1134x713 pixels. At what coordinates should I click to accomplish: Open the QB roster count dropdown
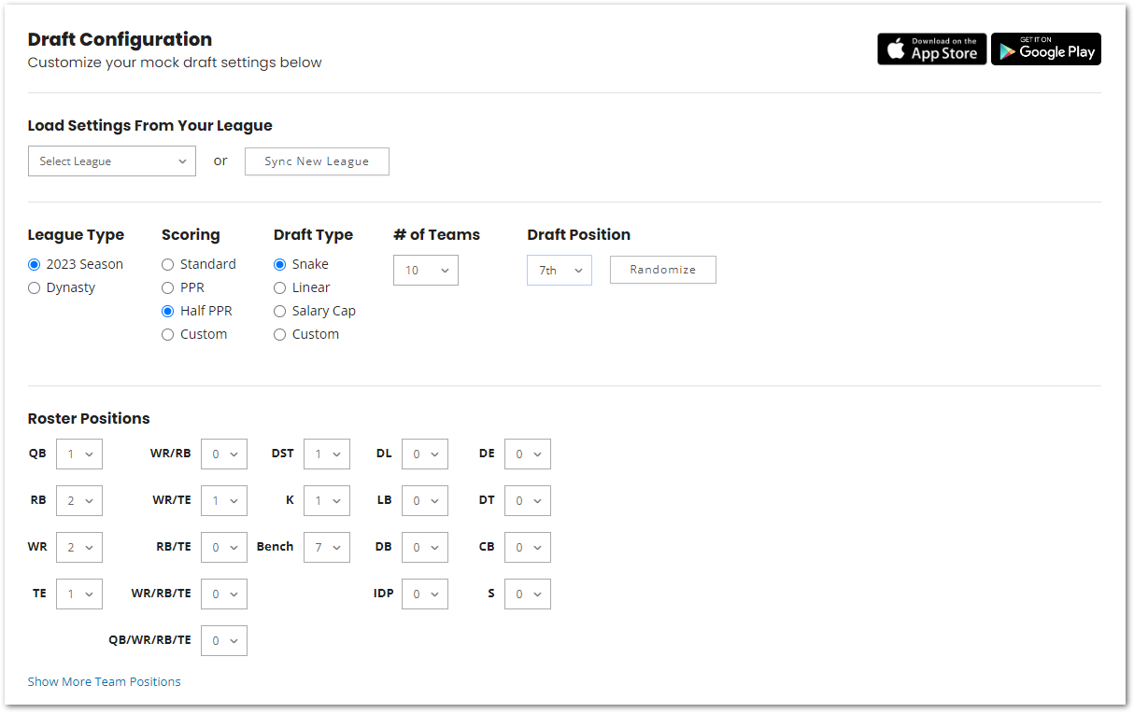79,454
